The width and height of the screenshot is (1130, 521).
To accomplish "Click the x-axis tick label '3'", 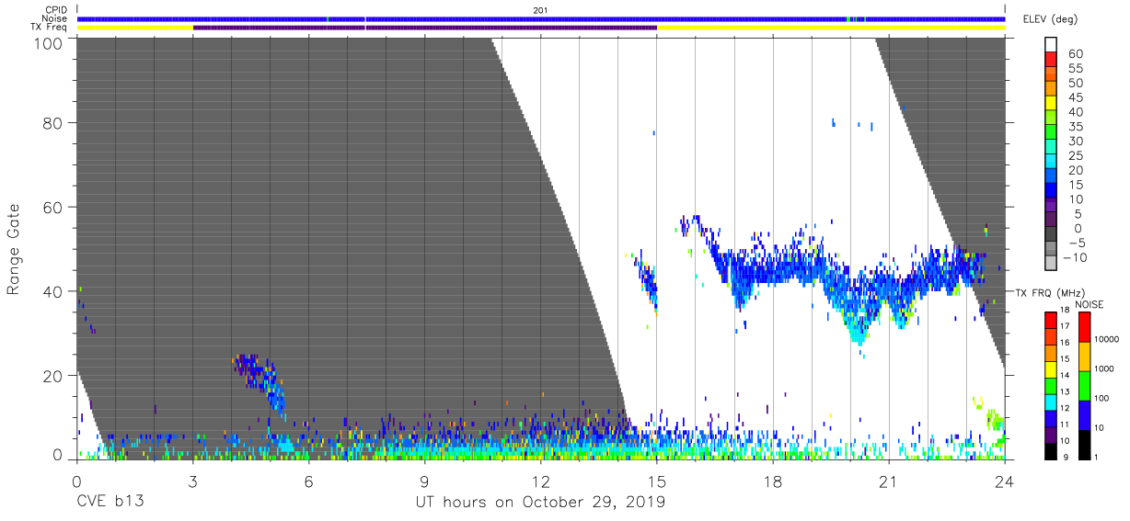I will 192,481.
